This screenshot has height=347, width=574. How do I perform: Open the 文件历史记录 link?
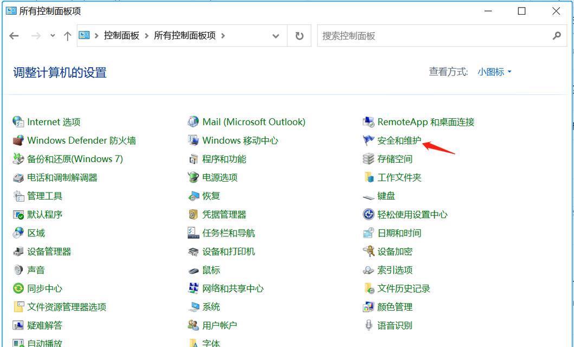[404, 288]
